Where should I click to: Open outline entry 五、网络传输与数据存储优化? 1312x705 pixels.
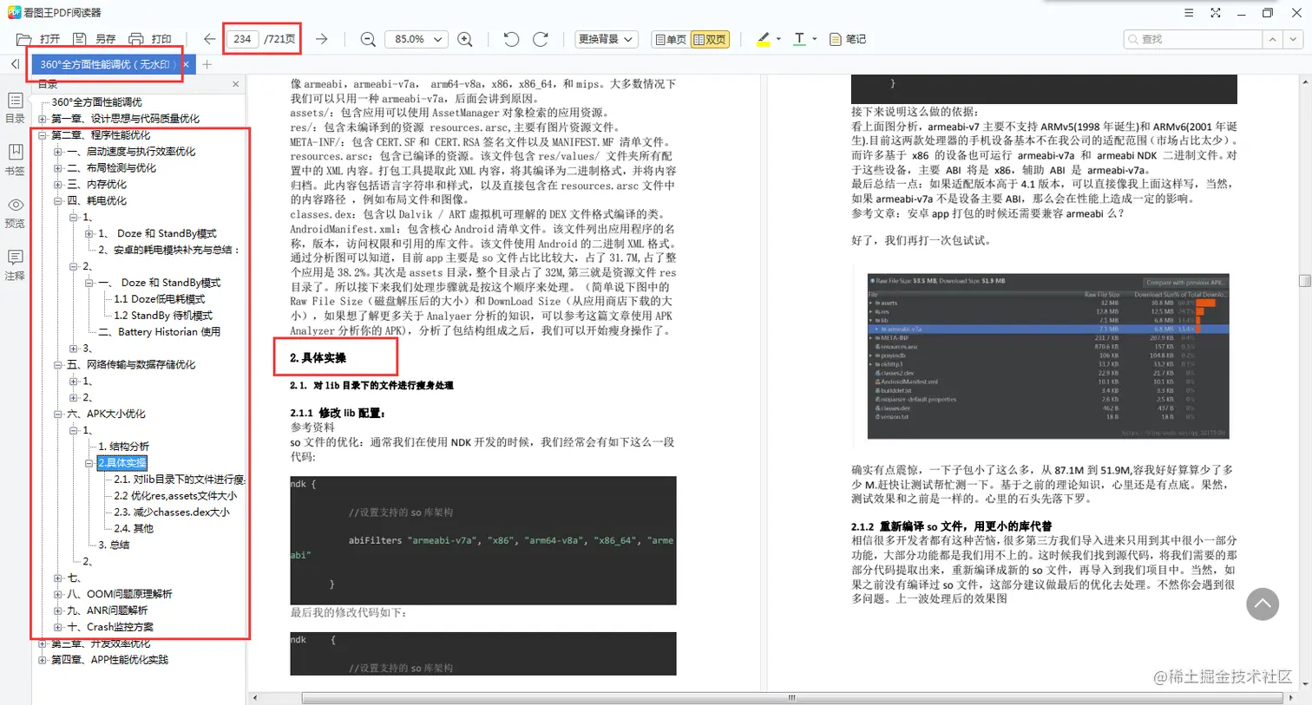coord(131,365)
